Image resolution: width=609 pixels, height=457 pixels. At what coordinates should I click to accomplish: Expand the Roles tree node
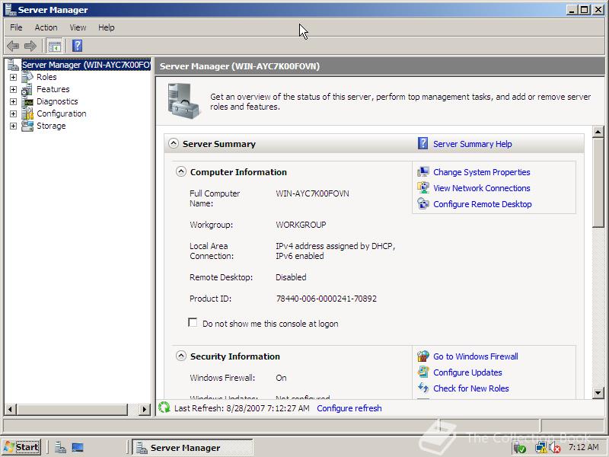tap(13, 78)
